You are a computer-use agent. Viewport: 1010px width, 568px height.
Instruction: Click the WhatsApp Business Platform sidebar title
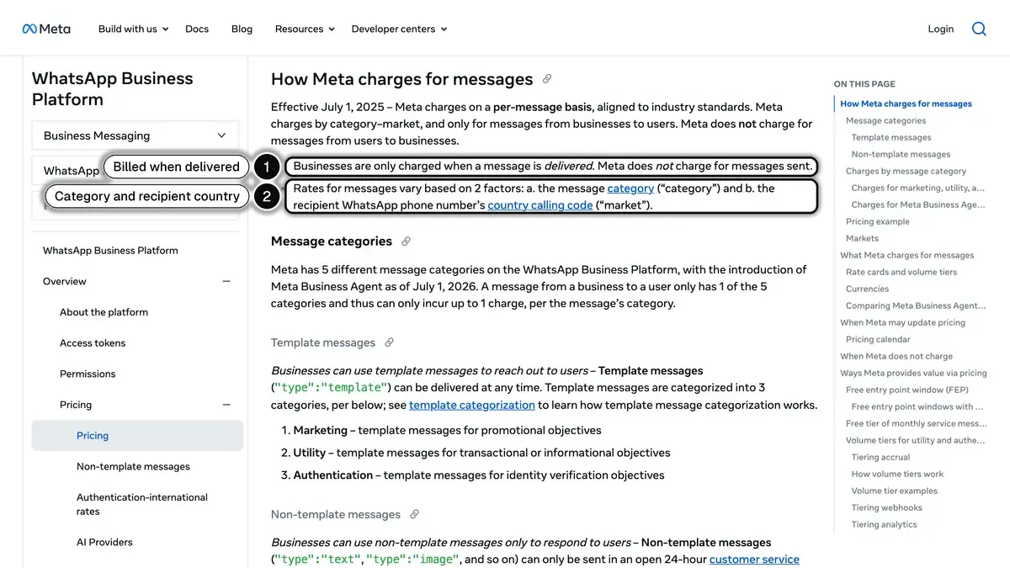click(112, 88)
